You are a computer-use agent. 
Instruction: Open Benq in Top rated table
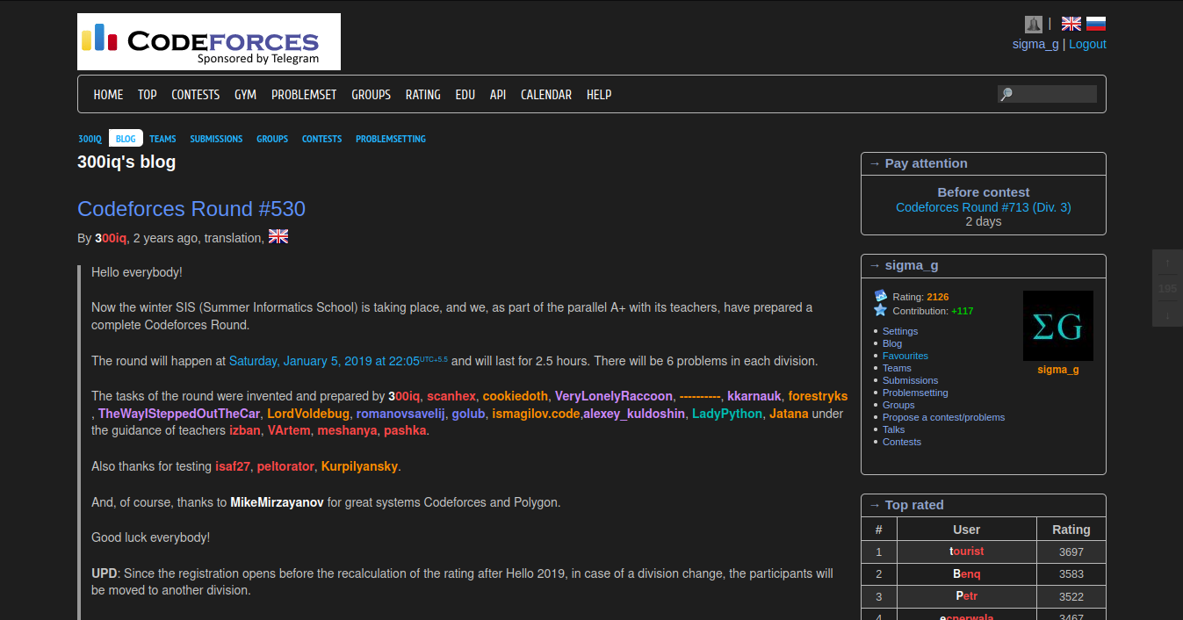click(x=966, y=574)
